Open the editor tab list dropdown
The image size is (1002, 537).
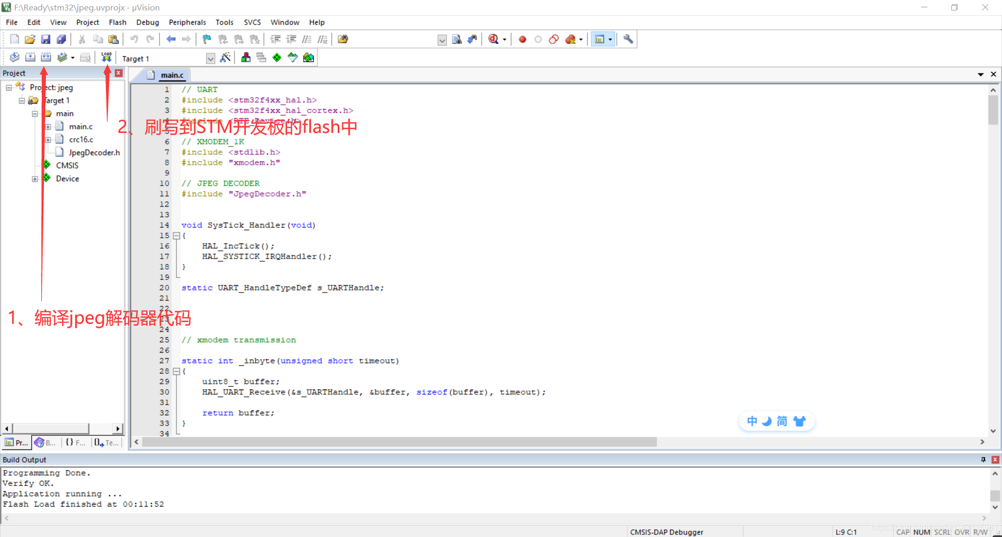point(981,75)
